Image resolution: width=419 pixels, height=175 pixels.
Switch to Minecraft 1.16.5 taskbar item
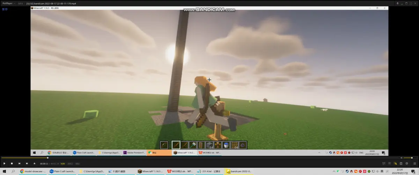(x=150, y=171)
